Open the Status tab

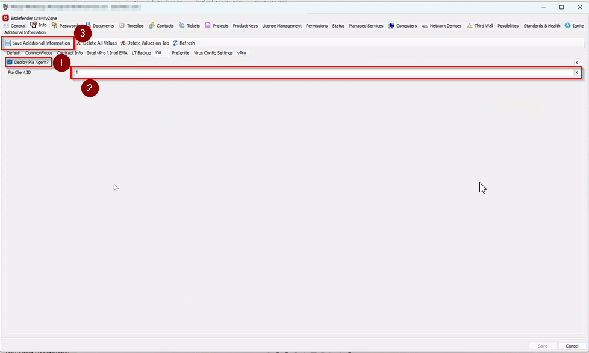click(338, 26)
